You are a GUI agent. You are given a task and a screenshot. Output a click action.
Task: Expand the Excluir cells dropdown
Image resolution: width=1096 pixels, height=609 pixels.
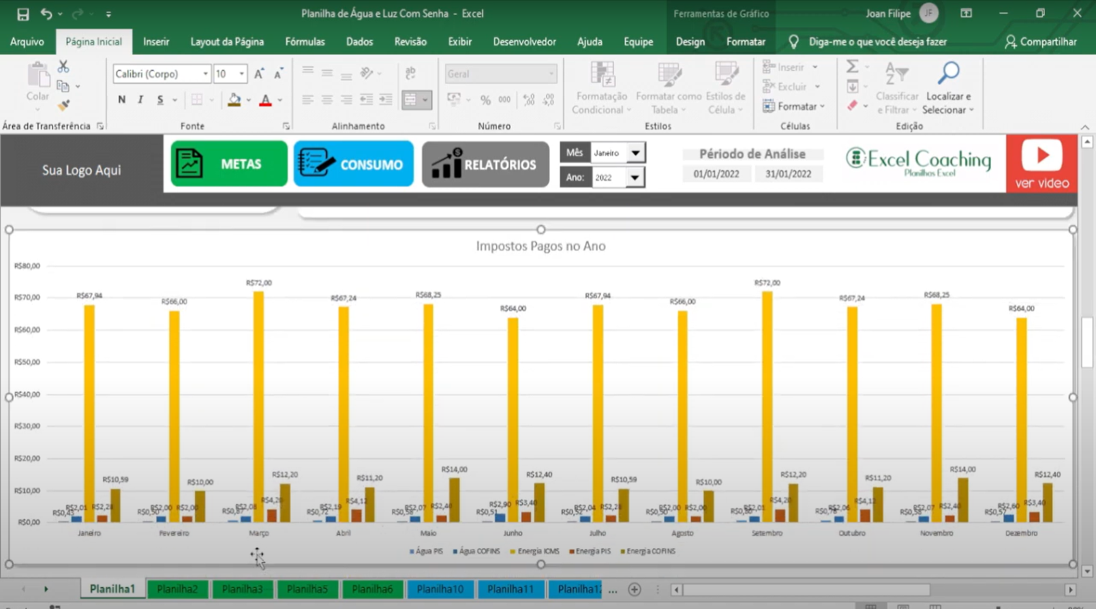[x=817, y=87]
